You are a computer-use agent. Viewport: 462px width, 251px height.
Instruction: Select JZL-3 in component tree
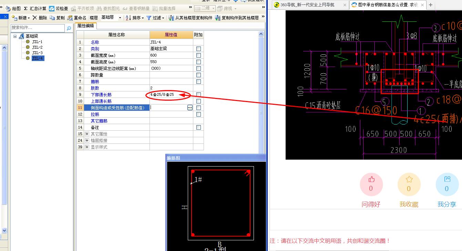(x=37, y=53)
